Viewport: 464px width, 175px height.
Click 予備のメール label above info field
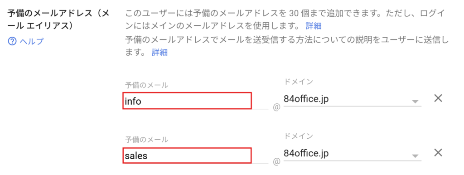[x=146, y=85]
